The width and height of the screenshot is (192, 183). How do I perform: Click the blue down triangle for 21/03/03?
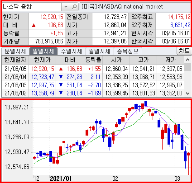point(61,85)
